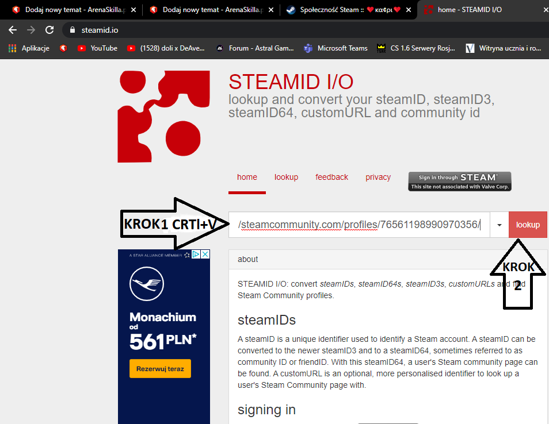Image resolution: width=549 pixels, height=424 pixels.
Task: Open the Aplikacje apps grid bookmark
Action: pyautogui.click(x=29, y=48)
